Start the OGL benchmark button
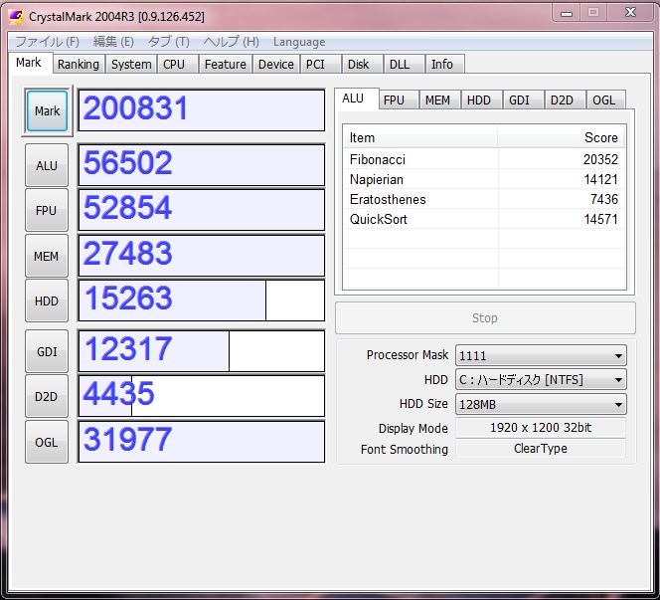The image size is (660, 600). (47, 442)
